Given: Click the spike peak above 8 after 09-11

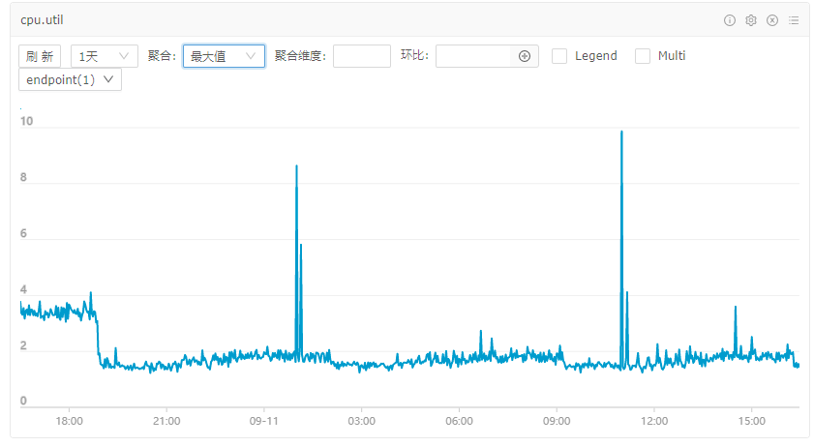Looking at the screenshot, I should click(x=296, y=166).
